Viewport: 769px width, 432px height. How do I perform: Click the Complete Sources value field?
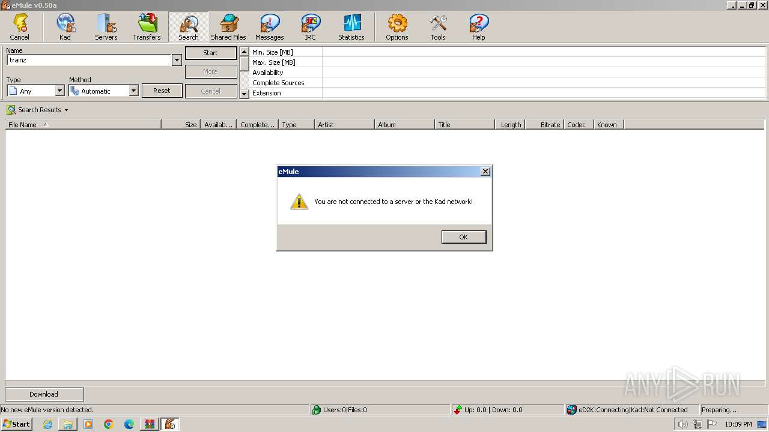tap(543, 83)
